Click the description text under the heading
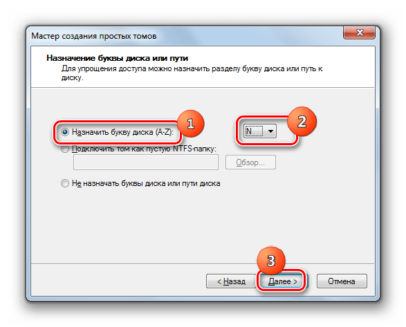The image size is (406, 327). [192, 73]
